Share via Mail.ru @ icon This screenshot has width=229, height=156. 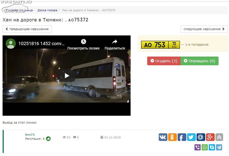tap(201, 137)
